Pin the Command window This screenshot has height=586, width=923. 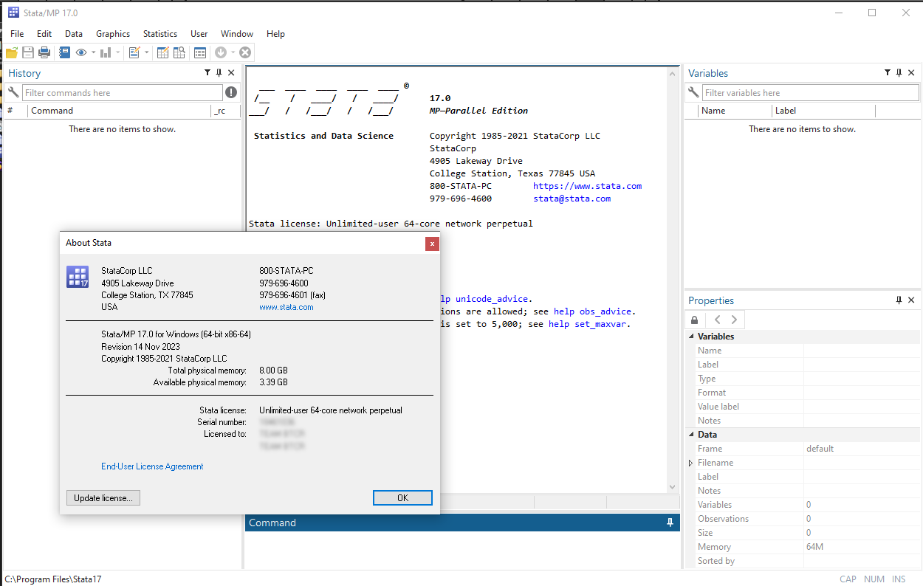(670, 523)
